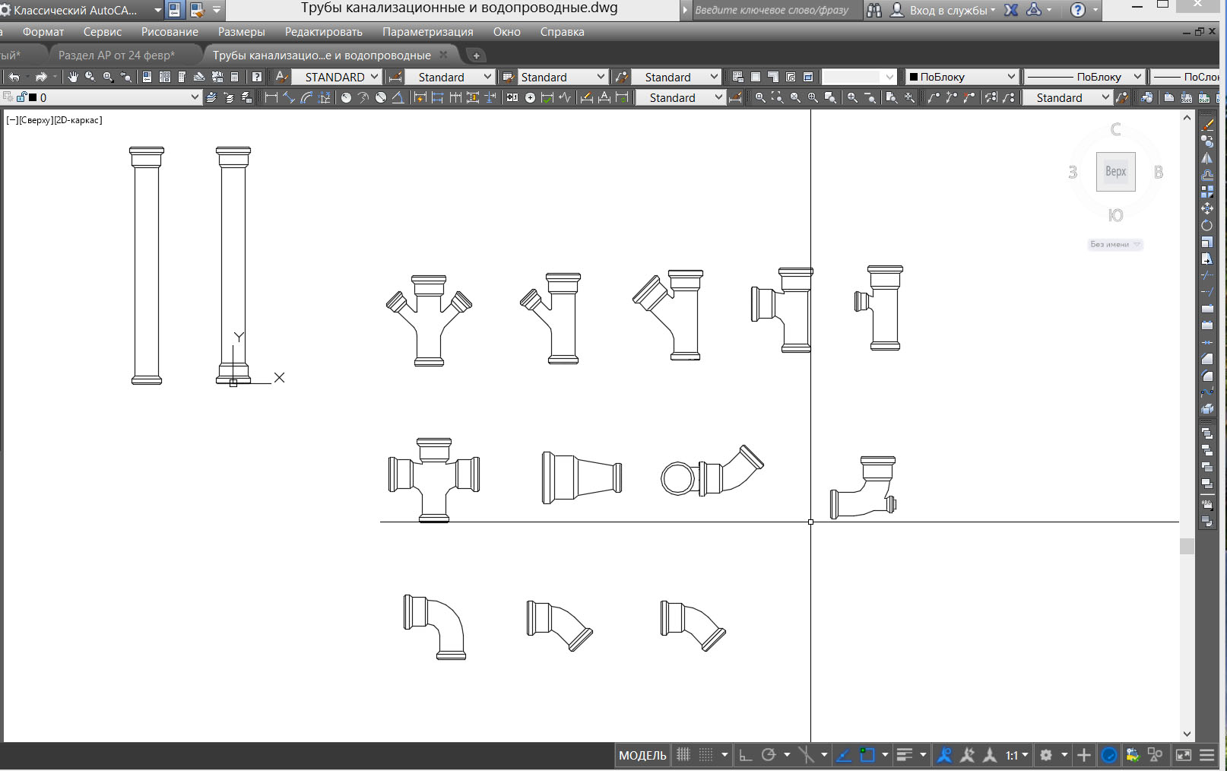Toggle annotation visibility icon in status bar

pos(945,755)
